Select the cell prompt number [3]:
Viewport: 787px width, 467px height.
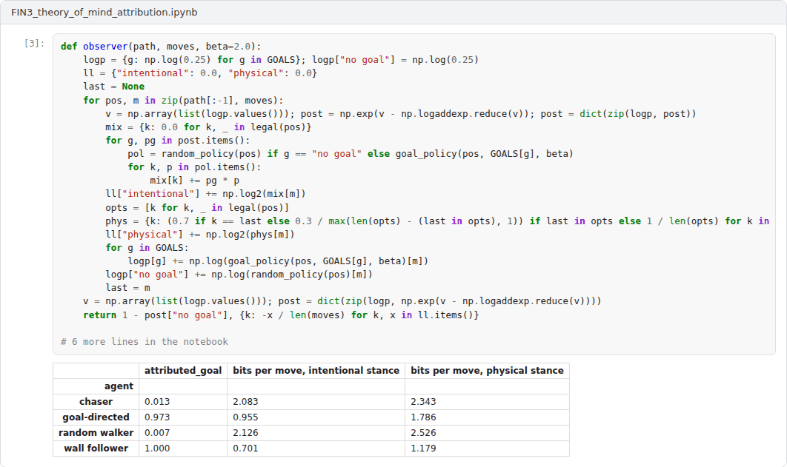tap(34, 44)
